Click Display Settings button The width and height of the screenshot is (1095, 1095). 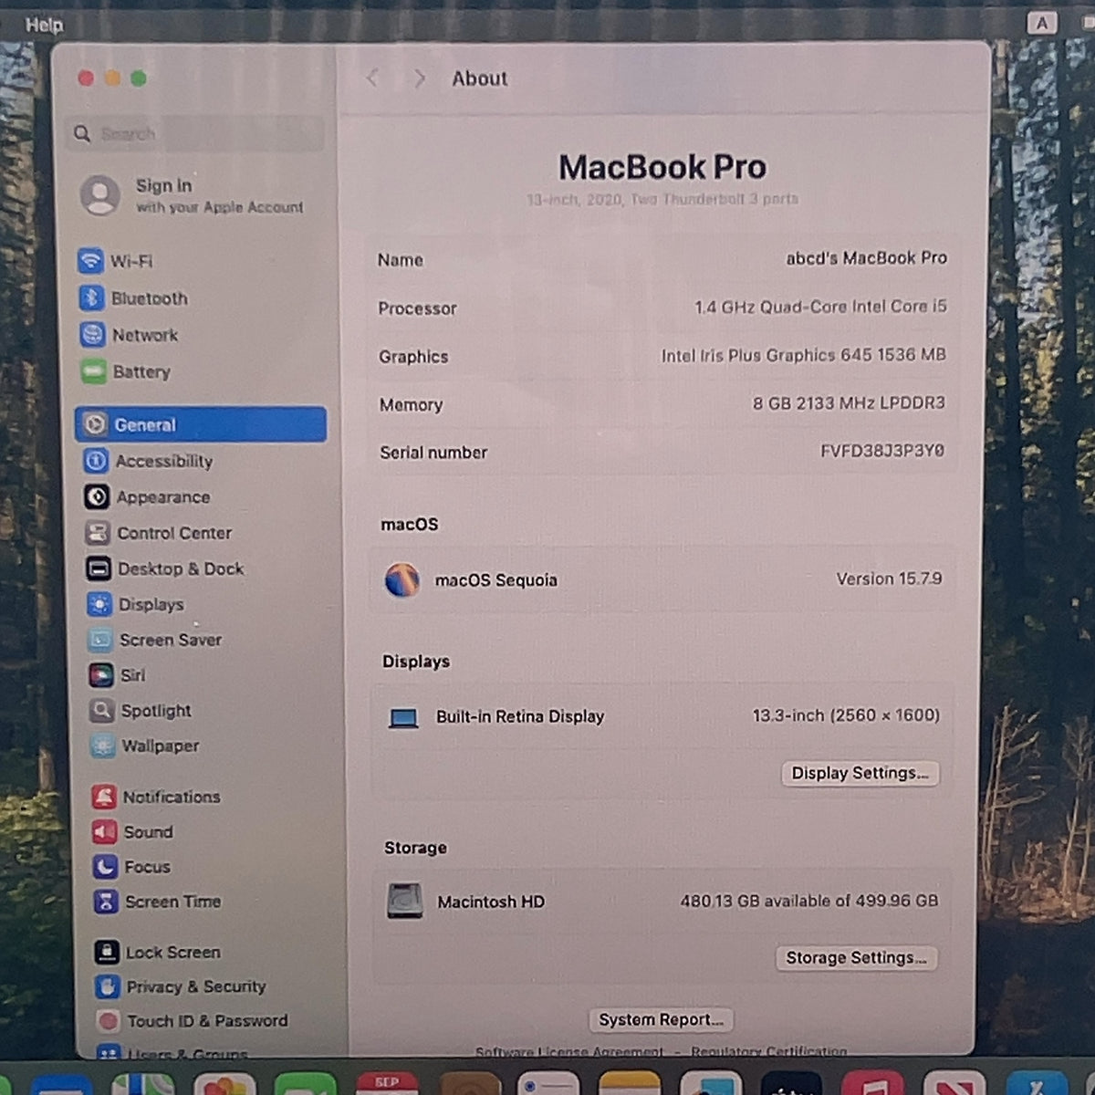[860, 773]
